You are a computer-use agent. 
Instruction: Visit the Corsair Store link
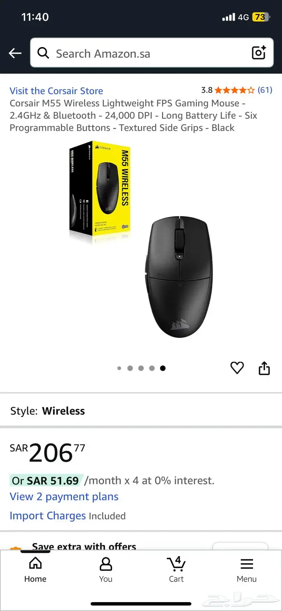(56, 91)
